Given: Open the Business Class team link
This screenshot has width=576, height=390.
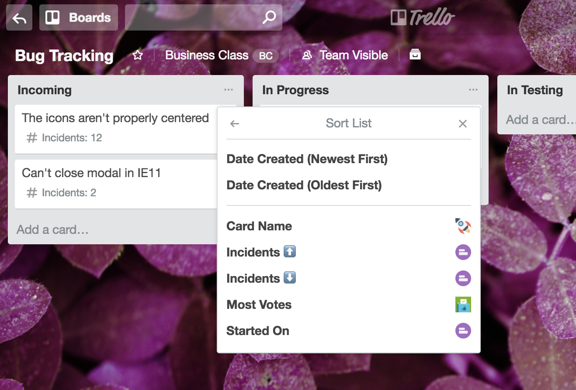Looking at the screenshot, I should coord(207,55).
